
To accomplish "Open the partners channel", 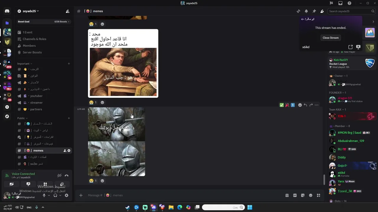I will click(44, 109).
